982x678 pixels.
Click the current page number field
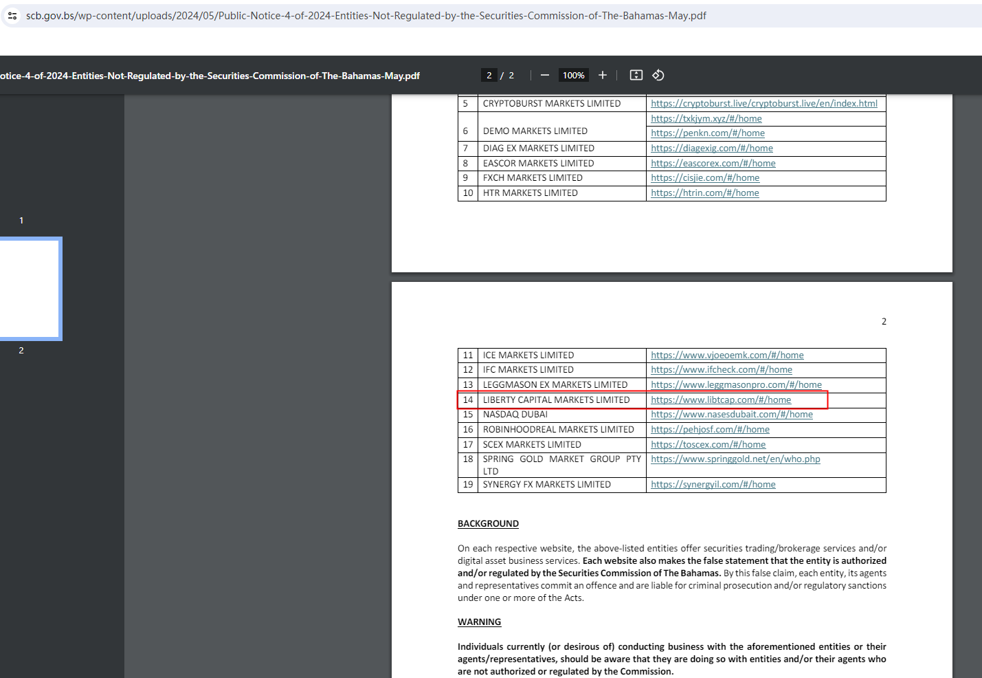[489, 76]
